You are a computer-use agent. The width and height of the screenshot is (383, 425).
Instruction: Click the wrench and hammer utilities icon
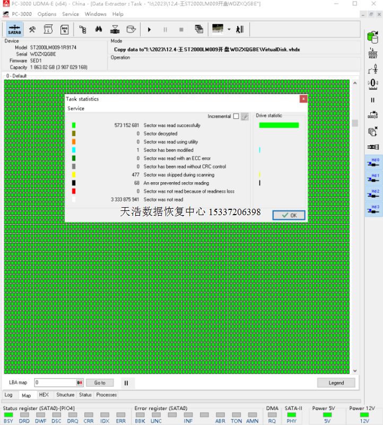coord(32,29)
